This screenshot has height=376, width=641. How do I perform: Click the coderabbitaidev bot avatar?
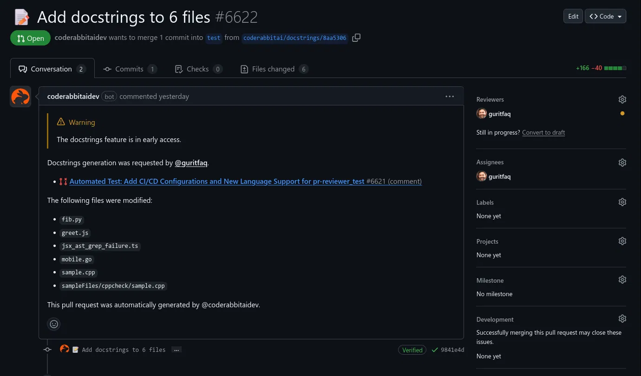coord(20,97)
